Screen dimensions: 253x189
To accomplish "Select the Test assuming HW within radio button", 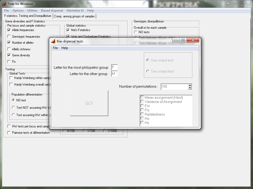I will click(x=13, y=115).
